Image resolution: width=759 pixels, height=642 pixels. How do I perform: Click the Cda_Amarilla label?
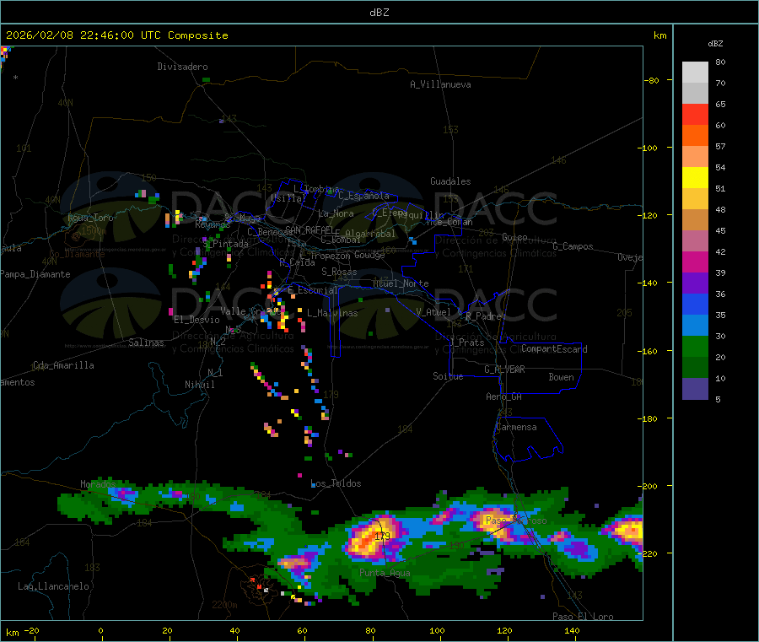(63, 365)
